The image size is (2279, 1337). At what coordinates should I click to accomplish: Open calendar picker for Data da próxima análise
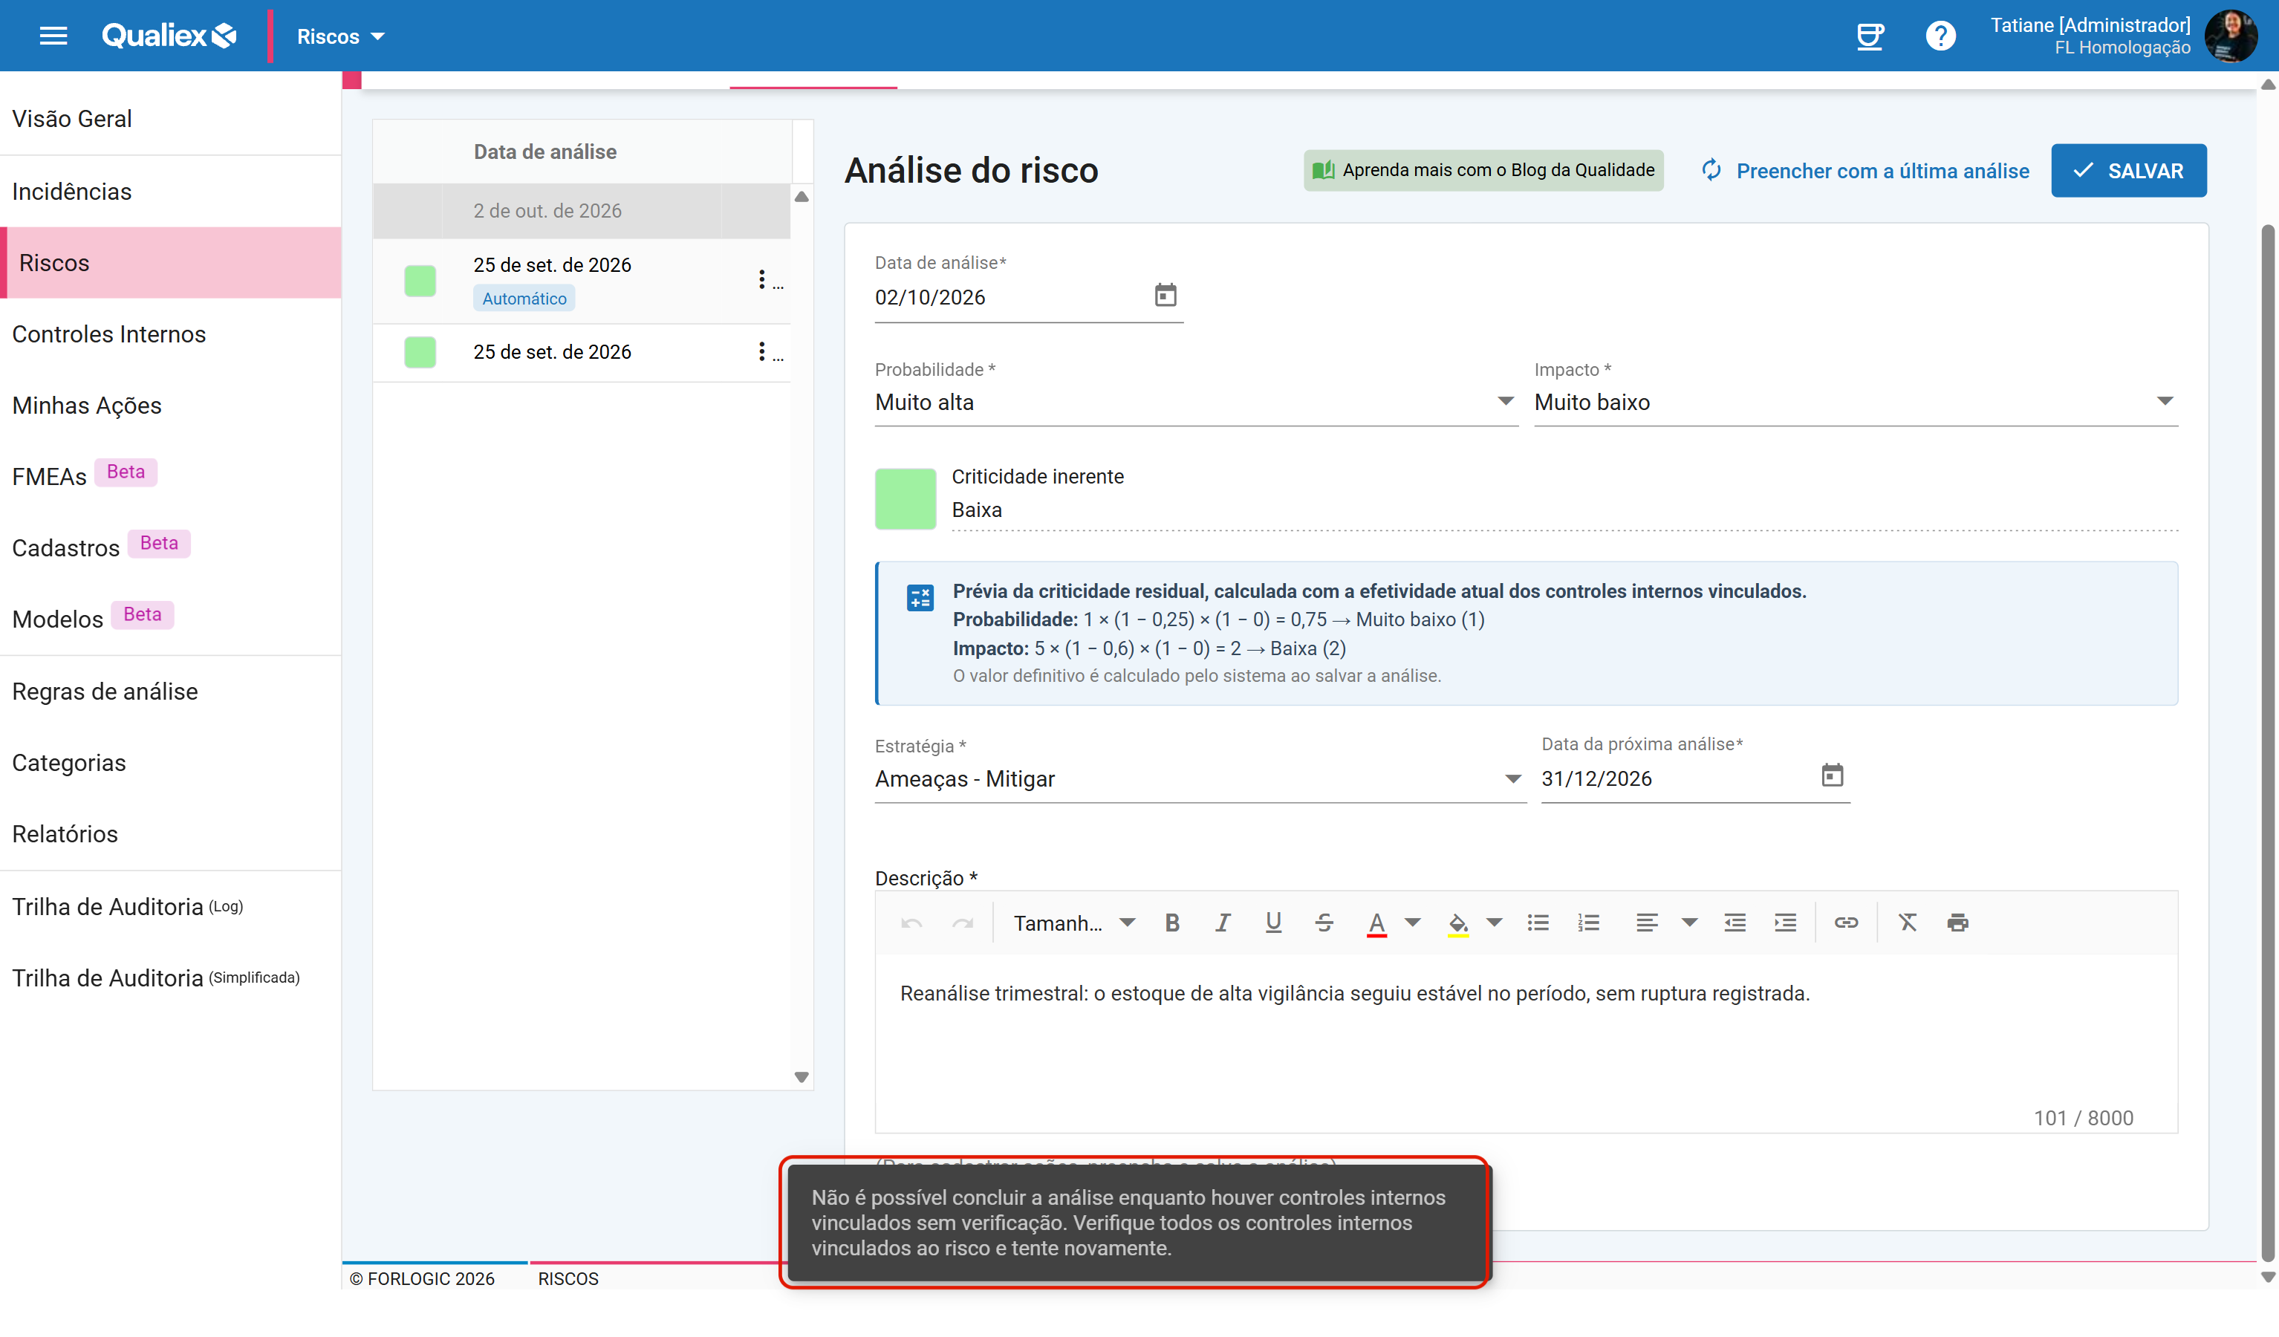point(1831,775)
